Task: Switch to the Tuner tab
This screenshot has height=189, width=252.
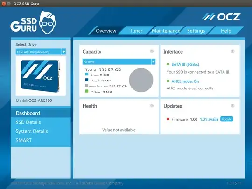Action: click(136, 31)
